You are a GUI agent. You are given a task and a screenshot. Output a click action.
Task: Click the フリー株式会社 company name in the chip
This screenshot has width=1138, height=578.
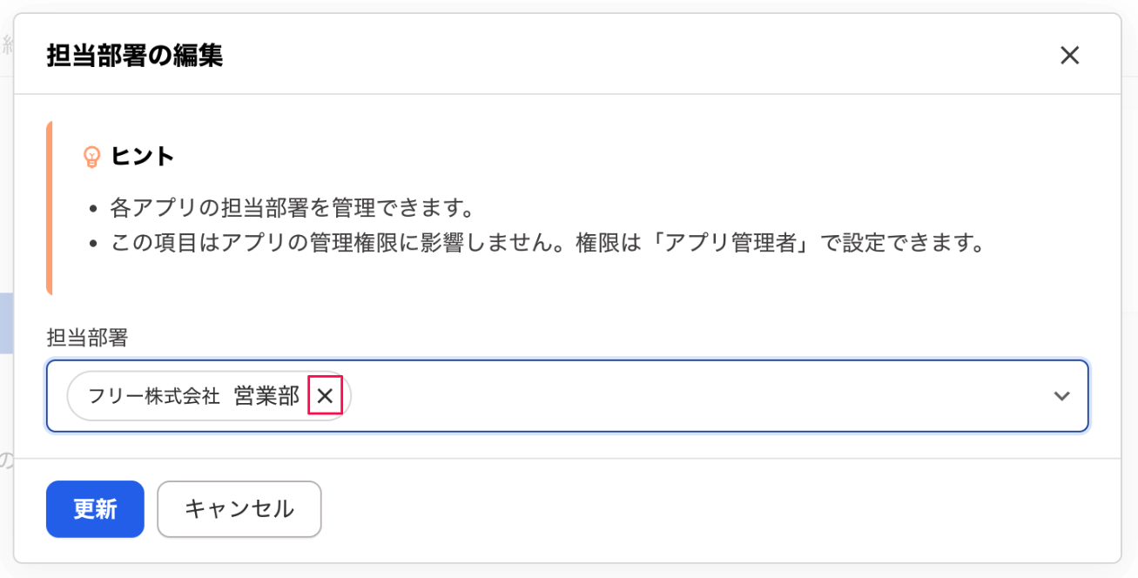point(154,396)
